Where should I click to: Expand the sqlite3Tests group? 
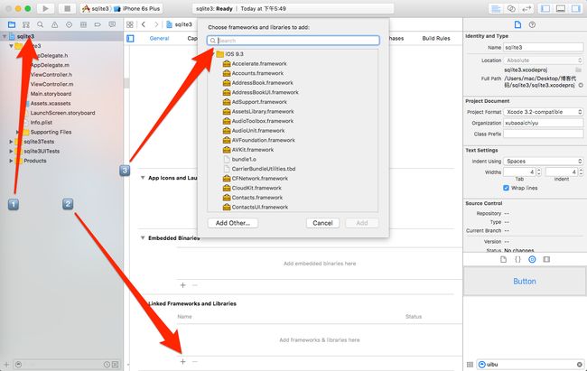click(x=11, y=142)
